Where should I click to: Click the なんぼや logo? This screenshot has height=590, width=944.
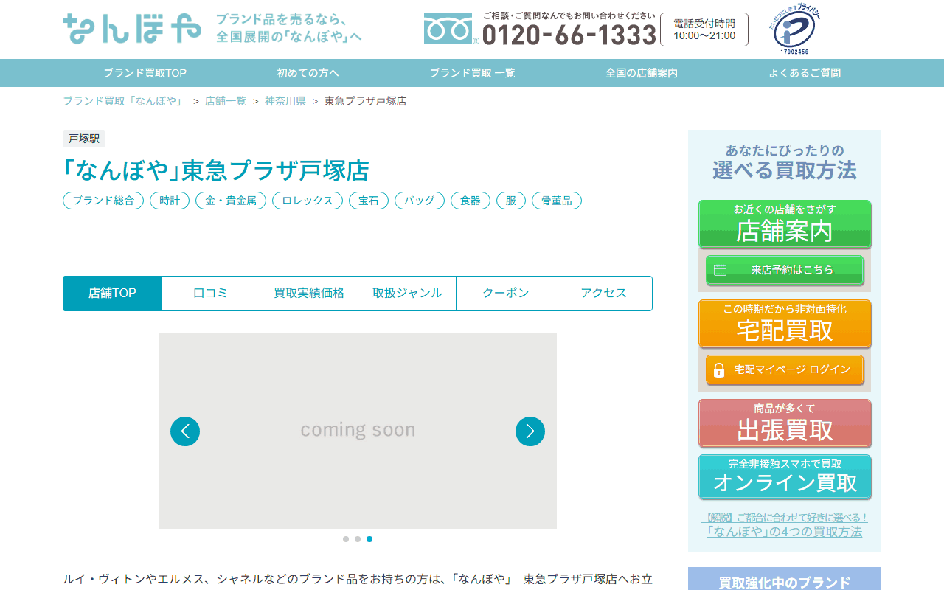click(x=132, y=29)
